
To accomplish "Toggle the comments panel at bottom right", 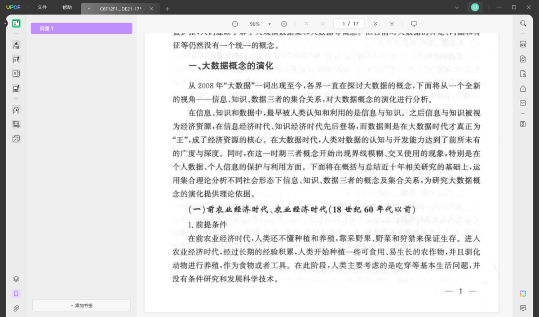I will coord(523,308).
